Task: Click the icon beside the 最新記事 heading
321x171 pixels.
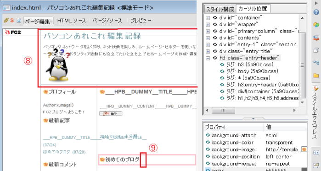Action: (x=45, y=121)
